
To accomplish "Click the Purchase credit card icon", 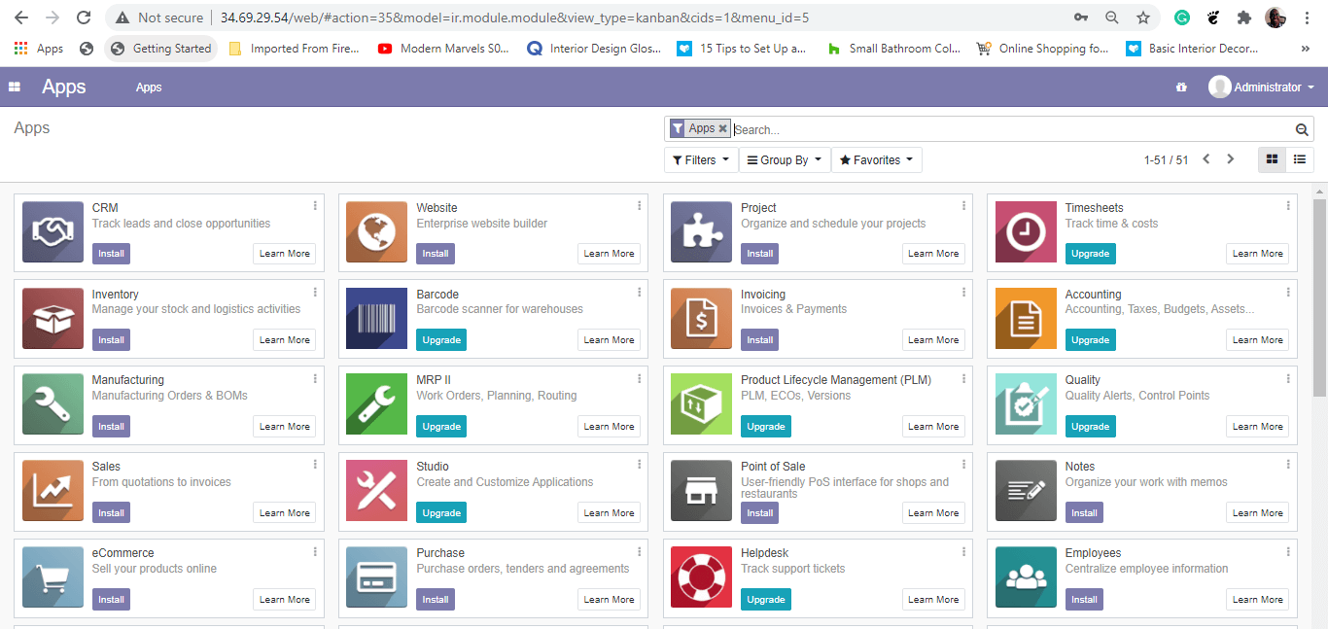I will 377,577.
